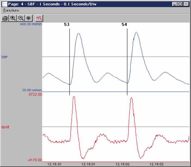Maximize the Page 4 window
191x167 pixels.
click(x=180, y=4)
